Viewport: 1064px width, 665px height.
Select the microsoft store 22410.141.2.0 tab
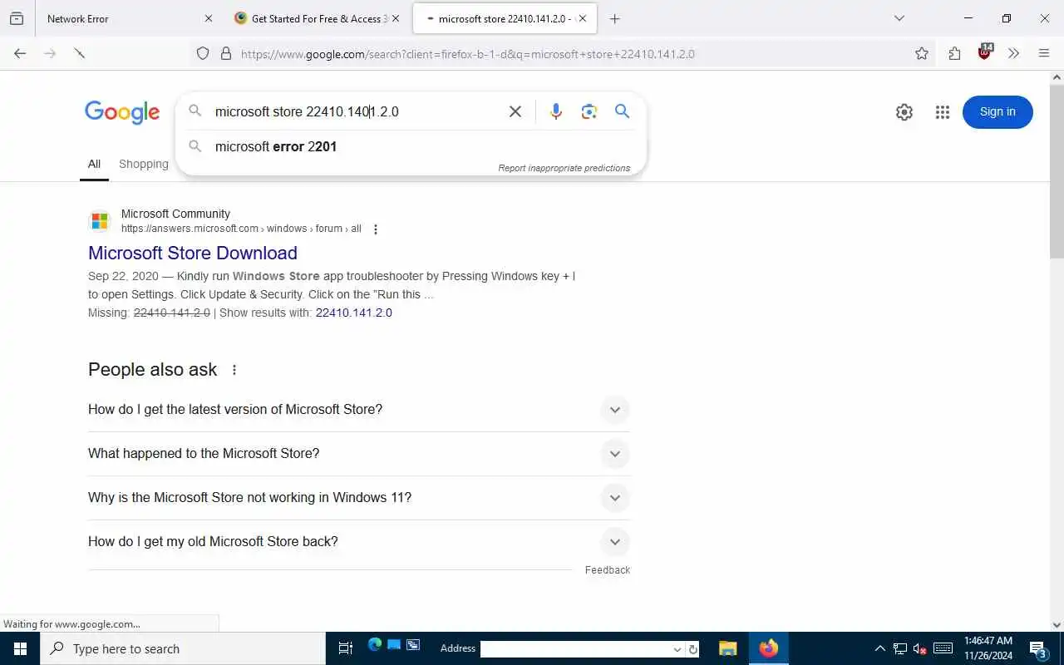pos(503,18)
